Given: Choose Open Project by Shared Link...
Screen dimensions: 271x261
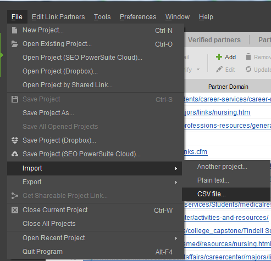Looking at the screenshot, I should pyautogui.click(x=95, y=85).
